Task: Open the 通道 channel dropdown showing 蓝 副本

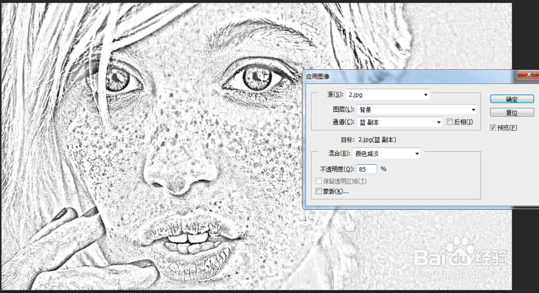Action: point(400,122)
